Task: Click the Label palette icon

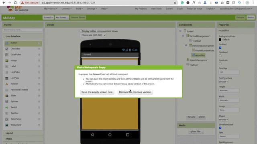Action: [x=7, y=66]
